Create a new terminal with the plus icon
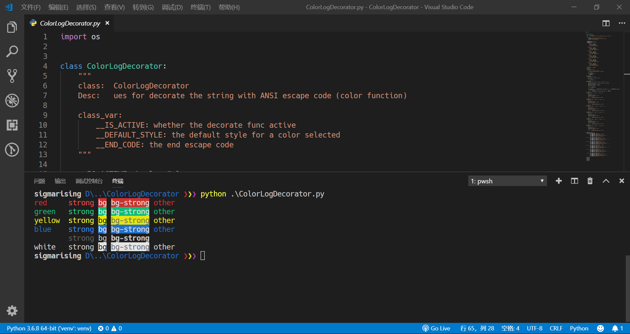630x334 pixels. click(x=559, y=180)
